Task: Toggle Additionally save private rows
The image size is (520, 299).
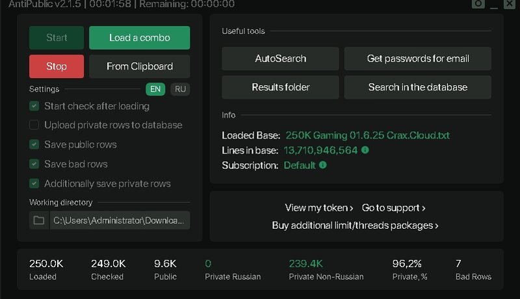Action: [34, 183]
